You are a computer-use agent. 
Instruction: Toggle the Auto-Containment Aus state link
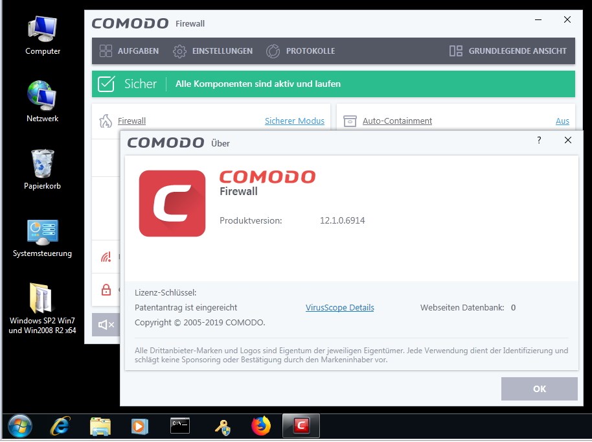tap(562, 121)
